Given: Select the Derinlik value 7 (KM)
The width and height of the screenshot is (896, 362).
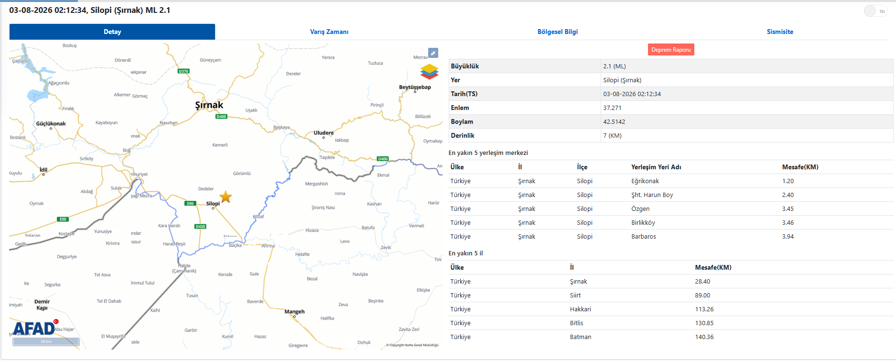Looking at the screenshot, I should click(612, 136).
